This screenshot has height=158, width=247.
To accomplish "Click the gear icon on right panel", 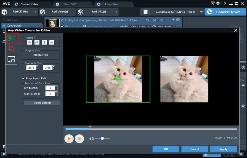I will [x=243, y=106].
